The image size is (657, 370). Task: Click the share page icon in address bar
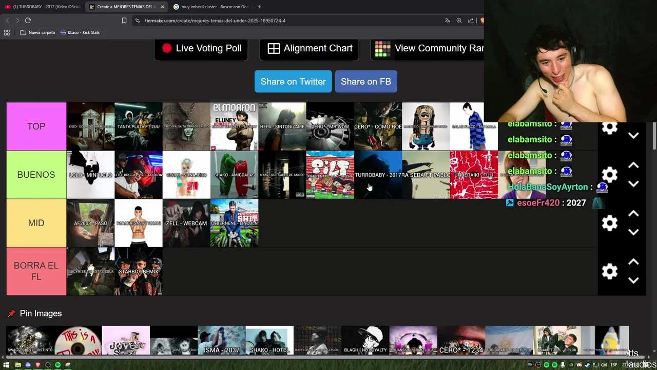[x=471, y=21]
